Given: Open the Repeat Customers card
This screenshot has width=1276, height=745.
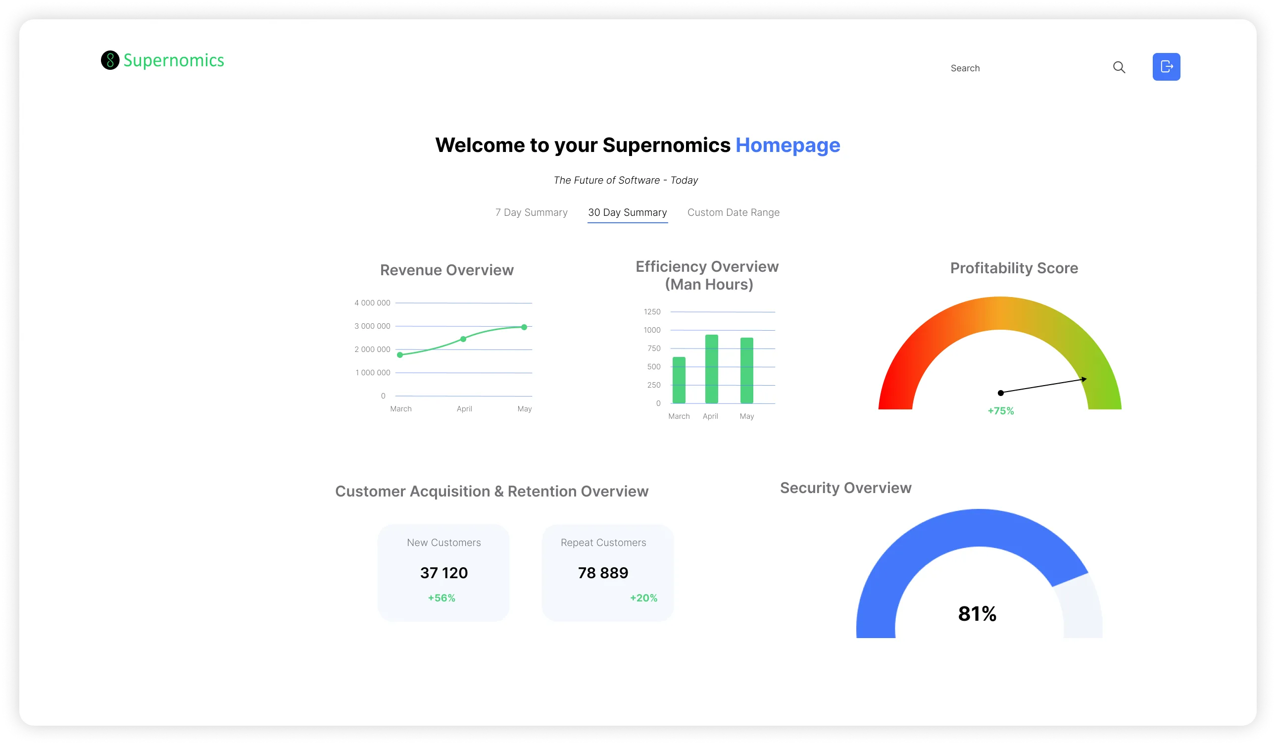Looking at the screenshot, I should [607, 572].
